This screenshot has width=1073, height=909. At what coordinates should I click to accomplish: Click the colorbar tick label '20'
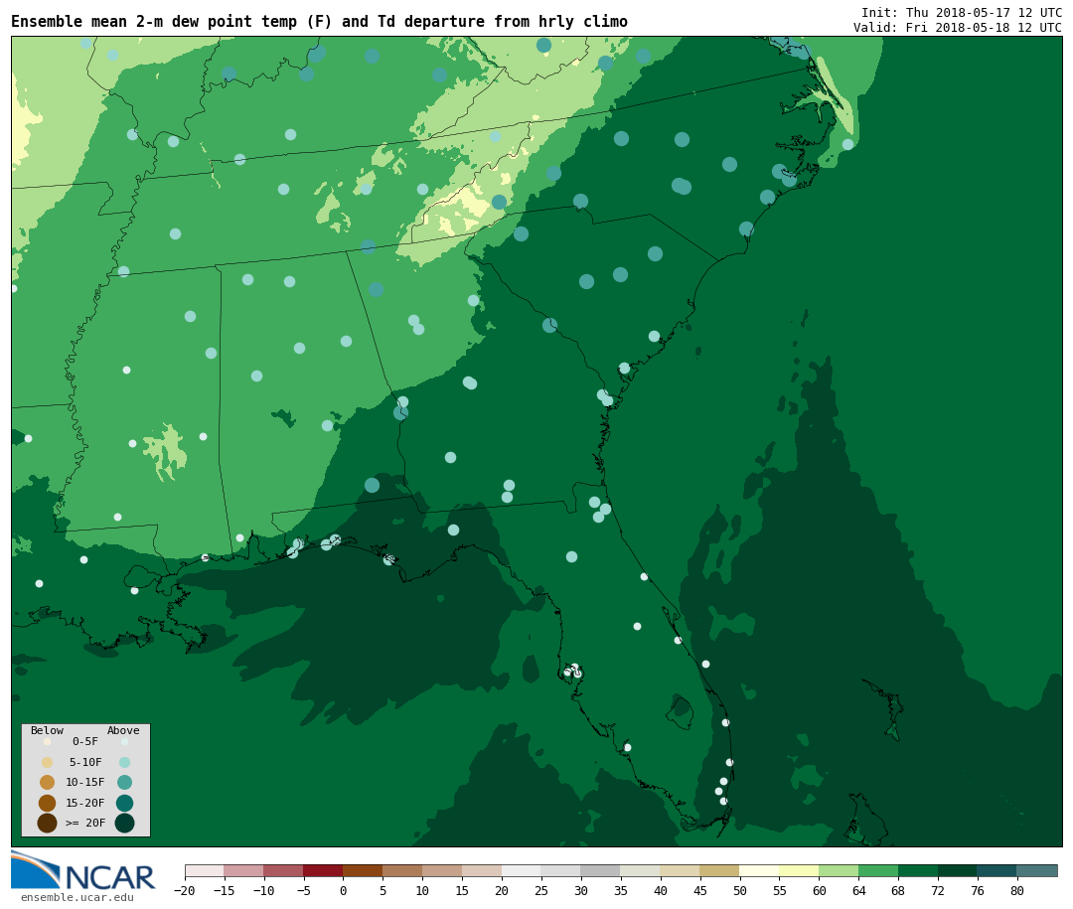click(x=502, y=890)
